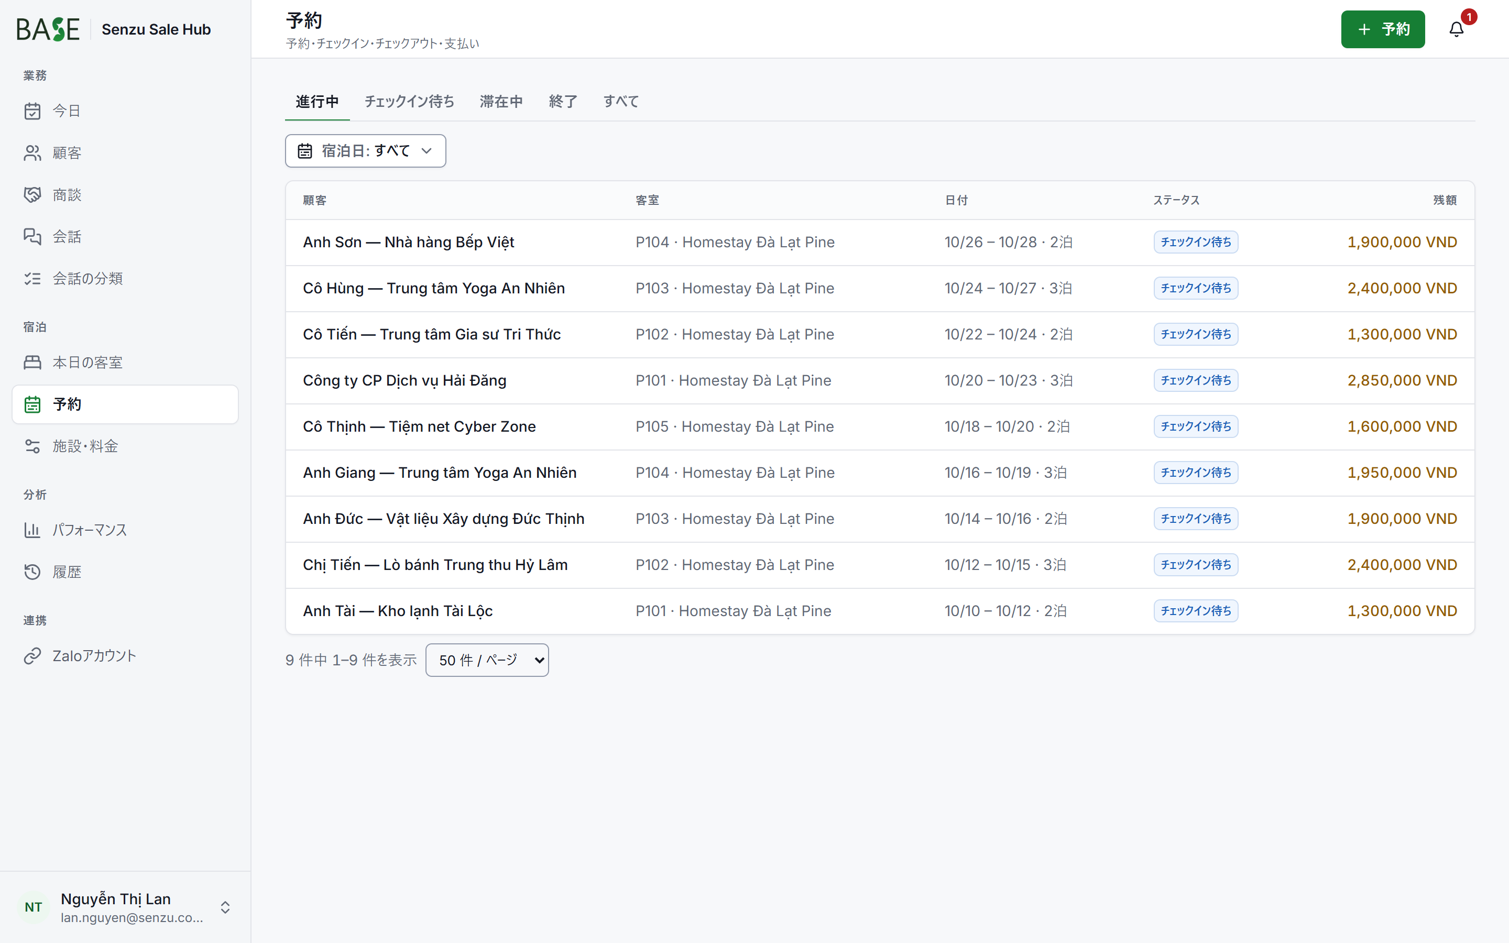Image resolution: width=1509 pixels, height=943 pixels.
Task: Open Cô Hùng — Trung tâm Yoga An Nhiên row
Action: tap(880, 288)
